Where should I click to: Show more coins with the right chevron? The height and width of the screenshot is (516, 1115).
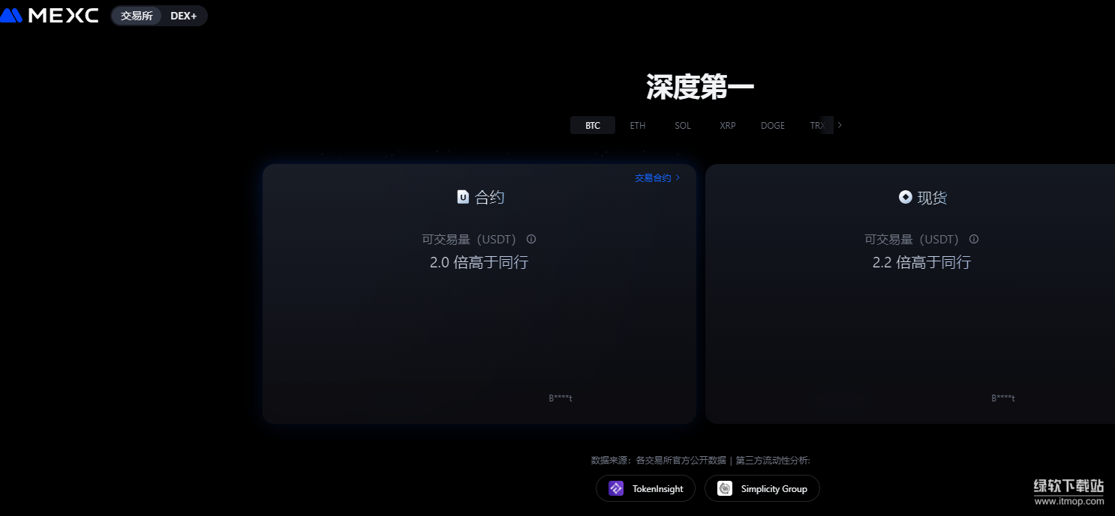click(x=840, y=125)
